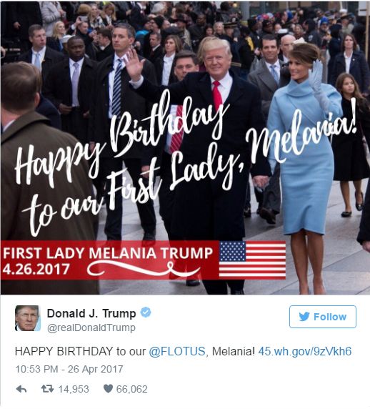
Task: Click the 10:53 PM - 26 Apr 2017 timestamp
Action: click(69, 369)
